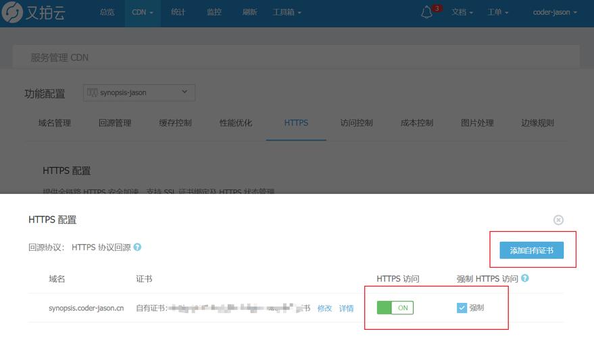Viewport: 594px width, 338px height.
Task: Switch to the 成本控制 tab
Action: click(417, 123)
